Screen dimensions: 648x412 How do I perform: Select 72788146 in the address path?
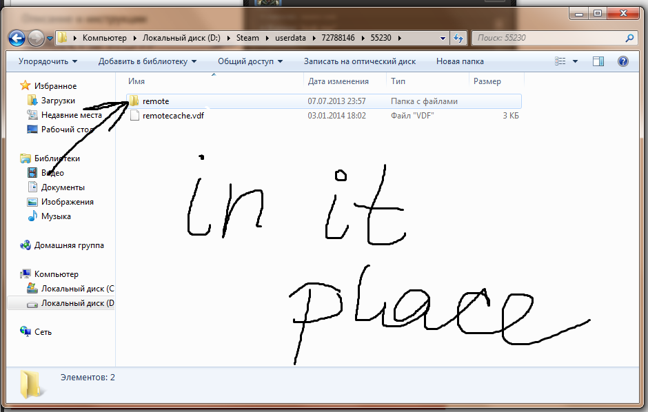pyautogui.click(x=338, y=38)
